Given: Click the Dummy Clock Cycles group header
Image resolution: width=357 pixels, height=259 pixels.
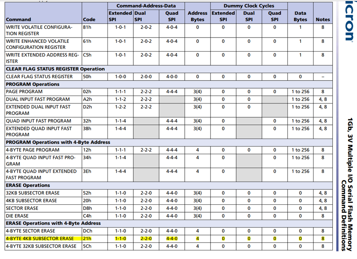Looking at the screenshot, I should click(x=249, y=6).
